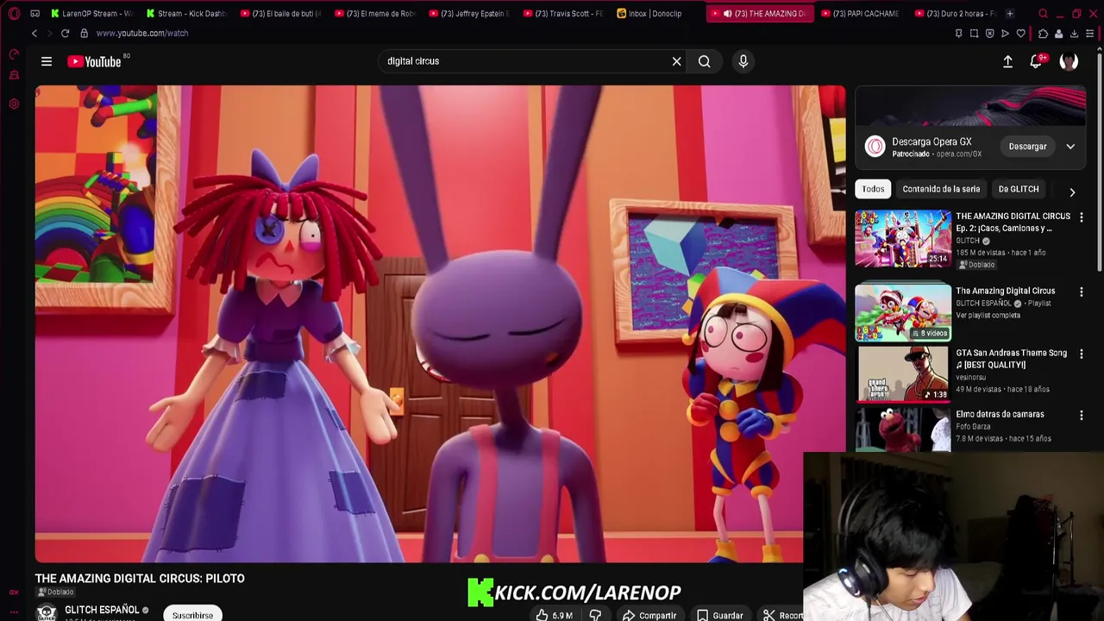Click the Doblado label under video title
Screen dimensions: 1104x621
[x=55, y=593]
